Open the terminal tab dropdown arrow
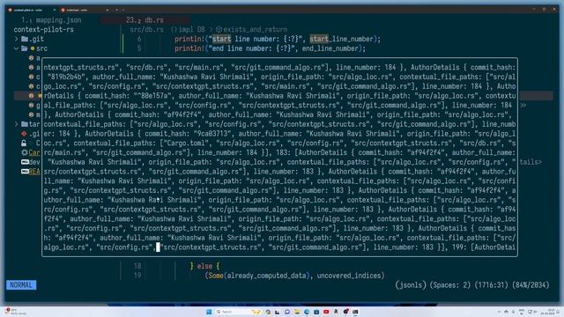This screenshot has height=317, width=564. click(123, 10)
